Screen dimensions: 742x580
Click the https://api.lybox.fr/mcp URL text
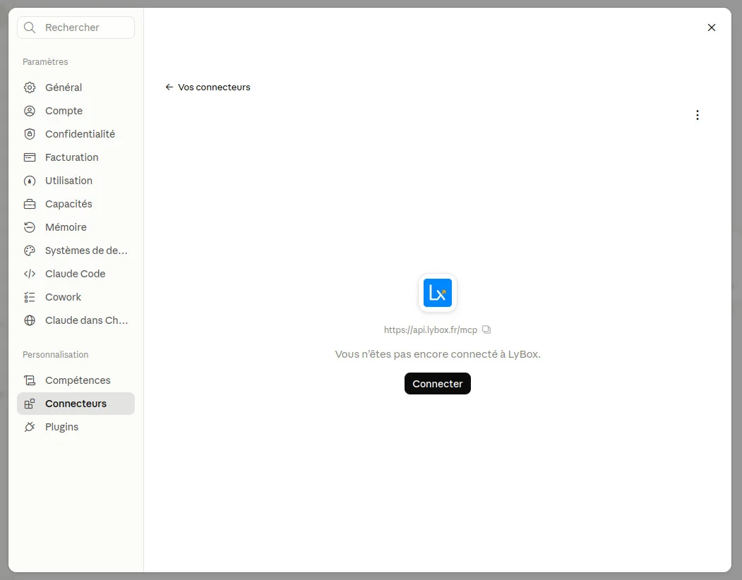click(431, 330)
